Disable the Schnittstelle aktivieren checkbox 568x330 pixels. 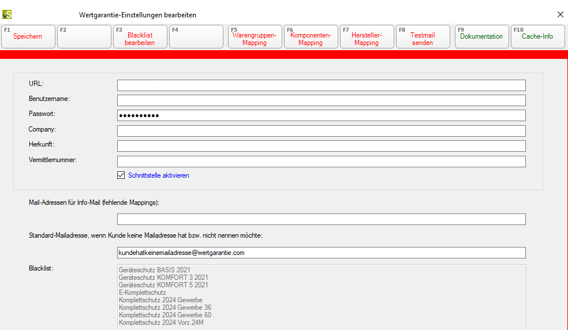tap(121, 175)
